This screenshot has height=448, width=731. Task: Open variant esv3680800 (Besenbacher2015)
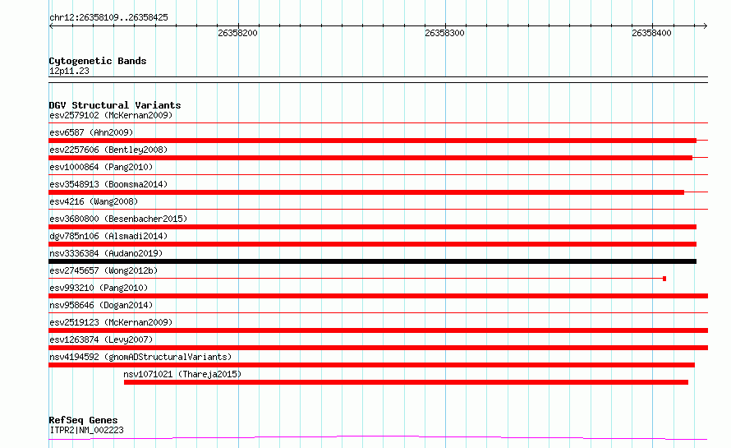[118, 219]
